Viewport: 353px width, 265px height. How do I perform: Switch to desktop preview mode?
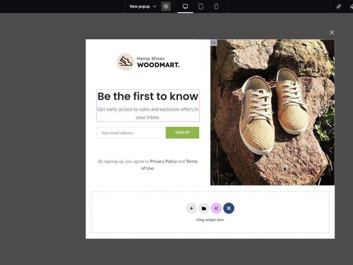[185, 7]
